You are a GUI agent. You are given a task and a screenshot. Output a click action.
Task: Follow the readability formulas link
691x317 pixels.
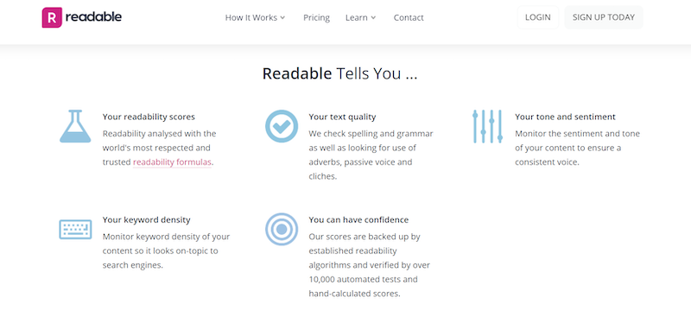click(172, 162)
